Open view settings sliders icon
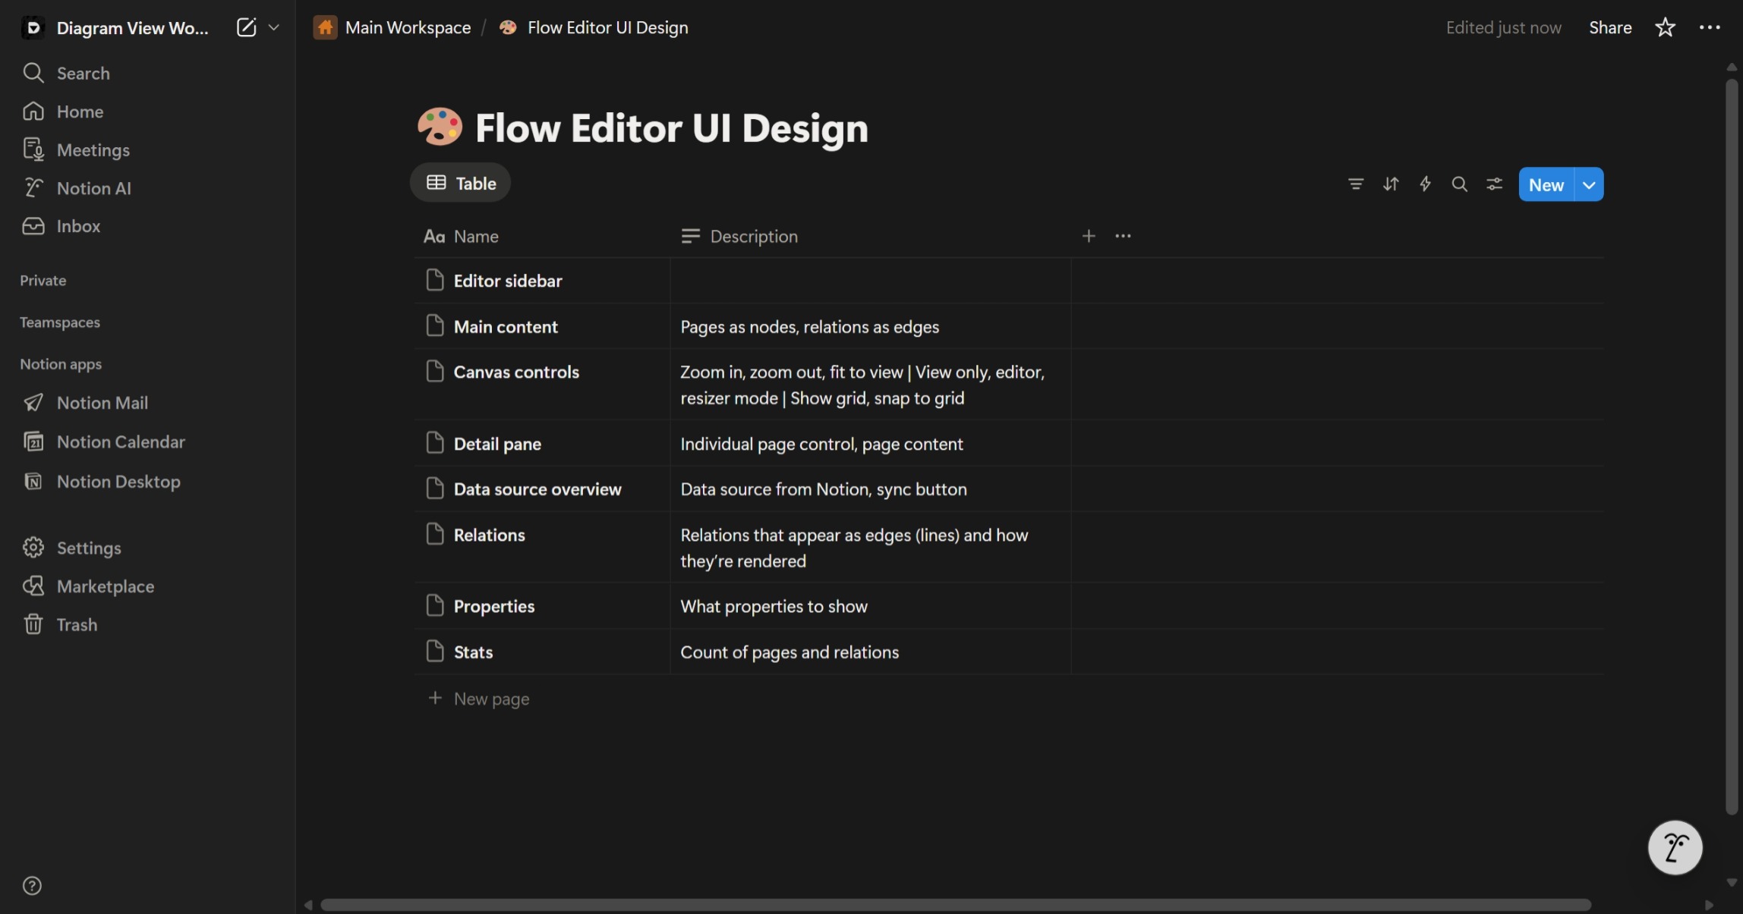The height and width of the screenshot is (914, 1743). tap(1494, 184)
